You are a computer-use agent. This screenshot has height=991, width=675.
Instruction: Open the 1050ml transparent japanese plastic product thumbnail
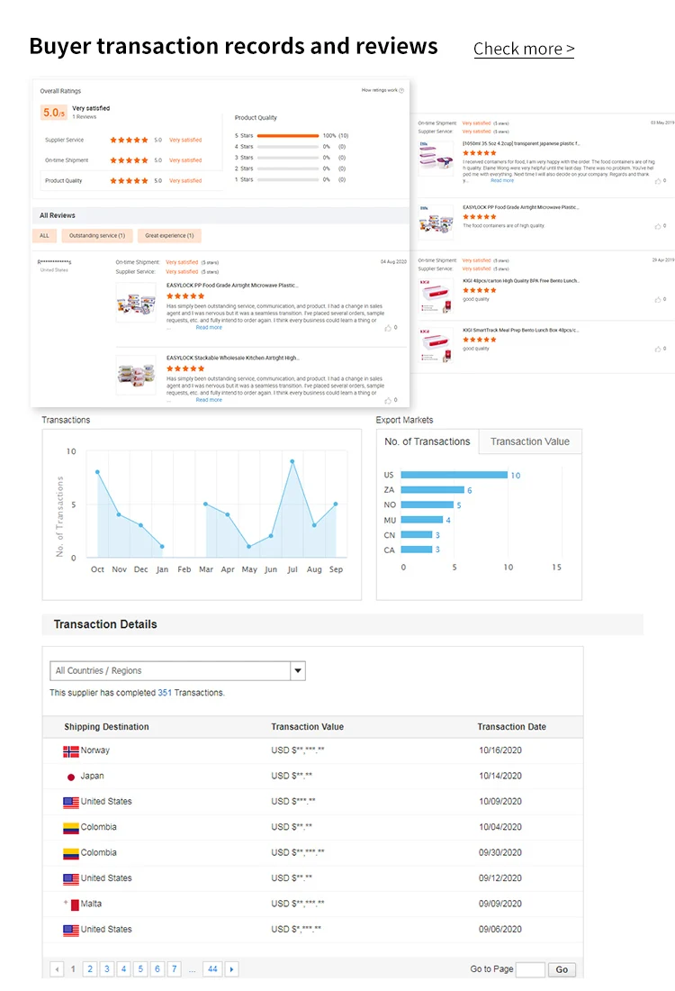coord(436,159)
